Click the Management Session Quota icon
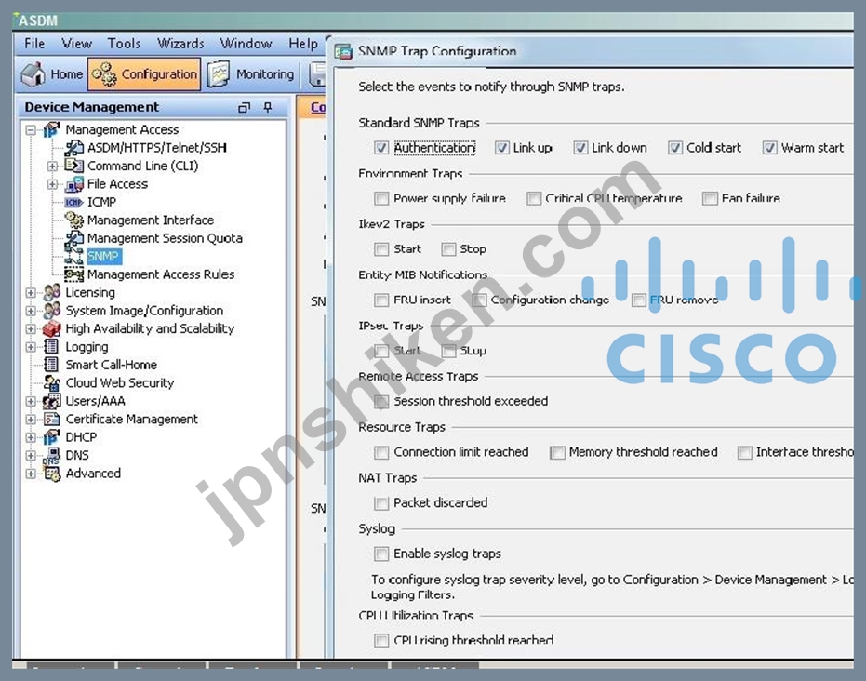Screen dimensions: 866x681 74,238
